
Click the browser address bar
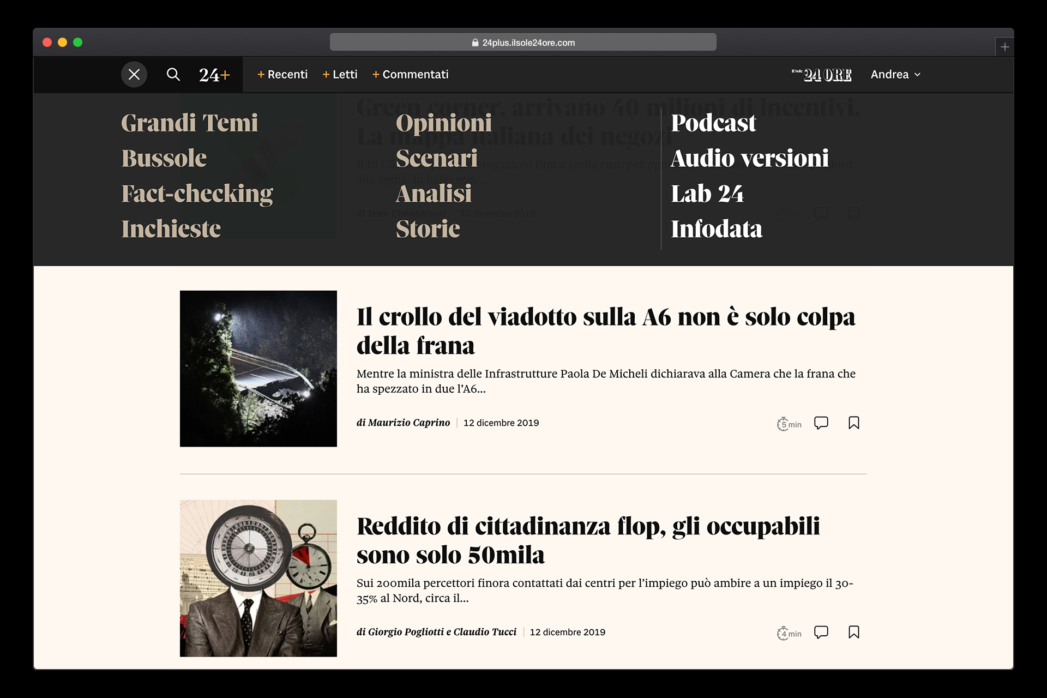coord(523,43)
